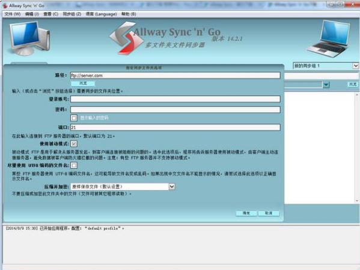Viewport: 360px width, 270px height.
Task: Click the 浏览 button in right panel
Action: coord(353,84)
